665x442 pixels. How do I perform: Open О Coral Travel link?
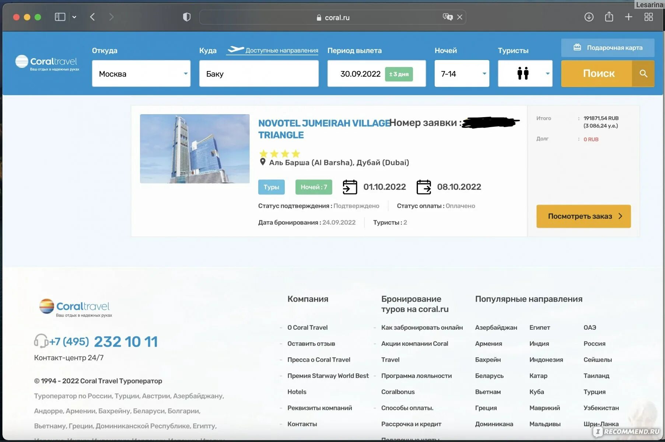point(307,327)
